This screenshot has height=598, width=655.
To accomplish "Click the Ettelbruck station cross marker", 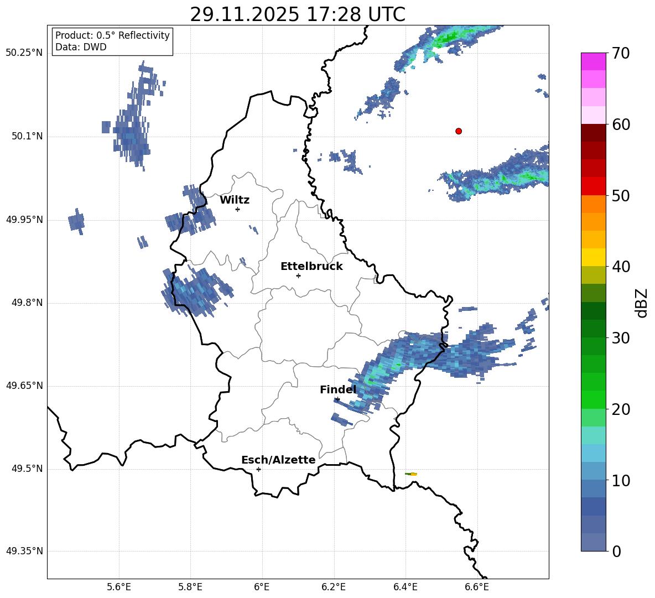I will (x=298, y=275).
